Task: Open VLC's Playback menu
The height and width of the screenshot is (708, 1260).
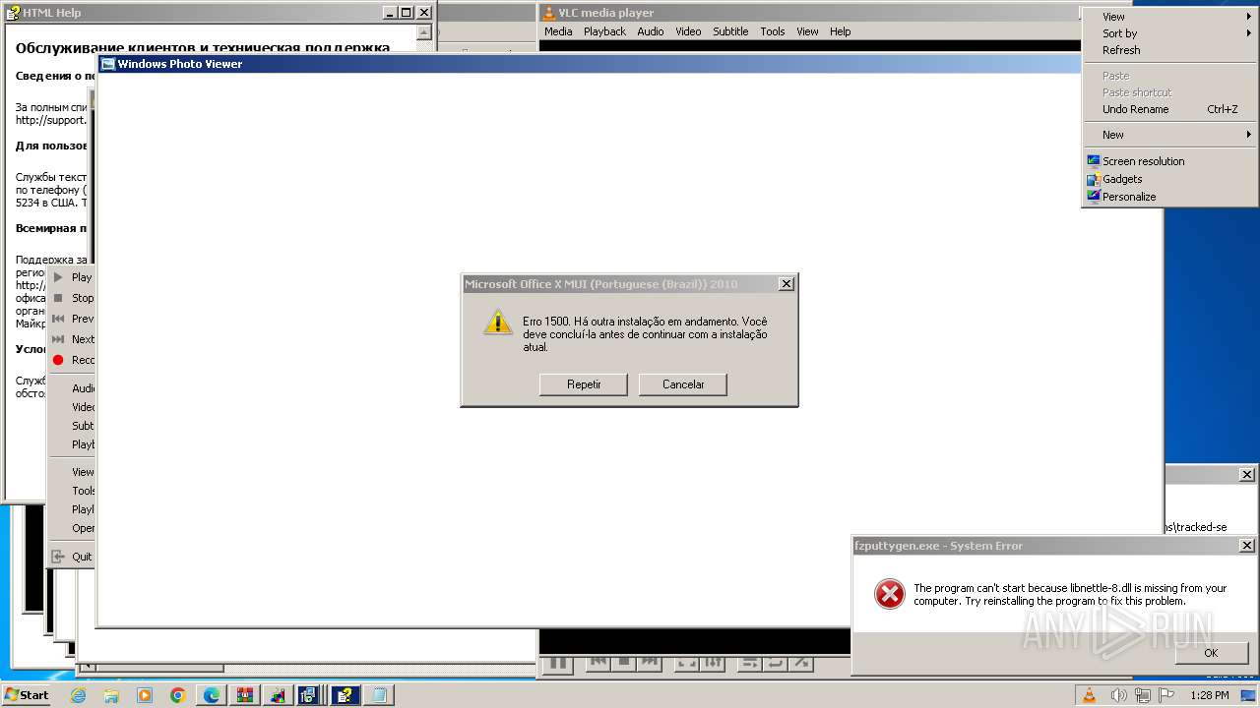Action: (x=604, y=31)
